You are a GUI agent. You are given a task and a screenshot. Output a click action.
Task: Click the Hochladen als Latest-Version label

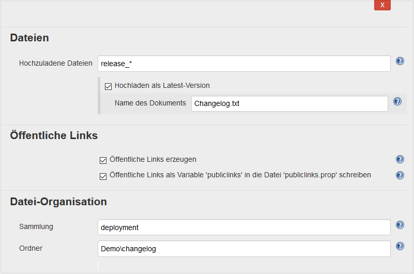162,85
